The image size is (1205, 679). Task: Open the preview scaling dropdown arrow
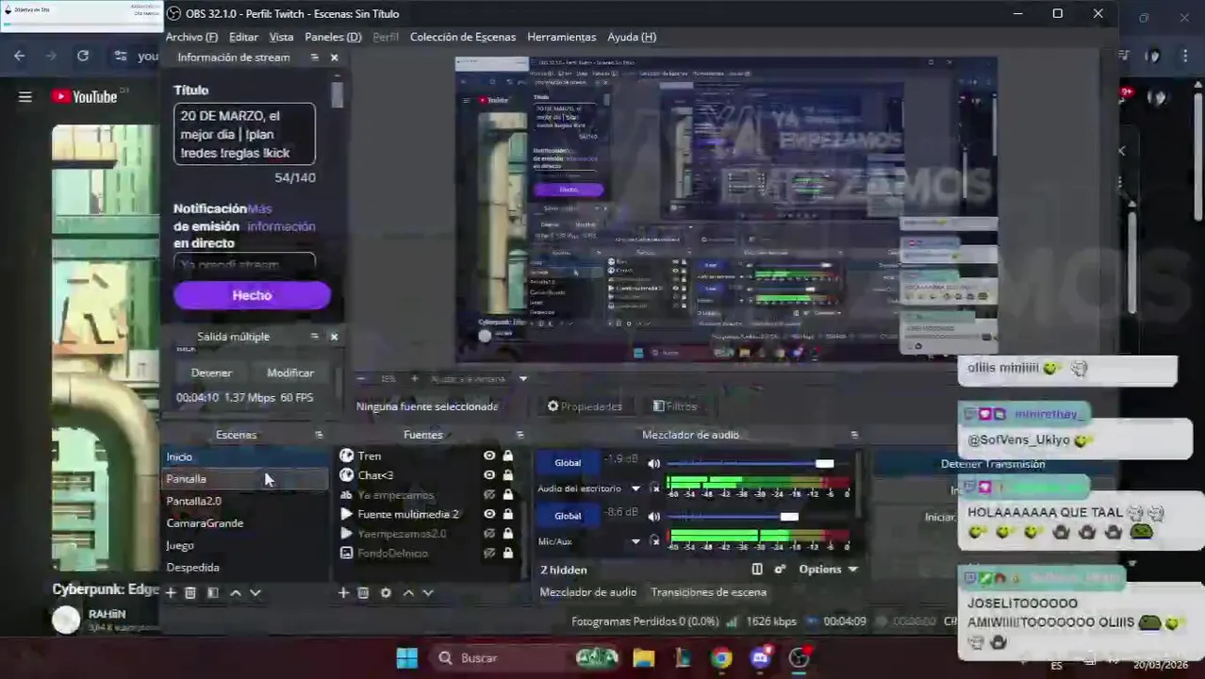tap(523, 379)
